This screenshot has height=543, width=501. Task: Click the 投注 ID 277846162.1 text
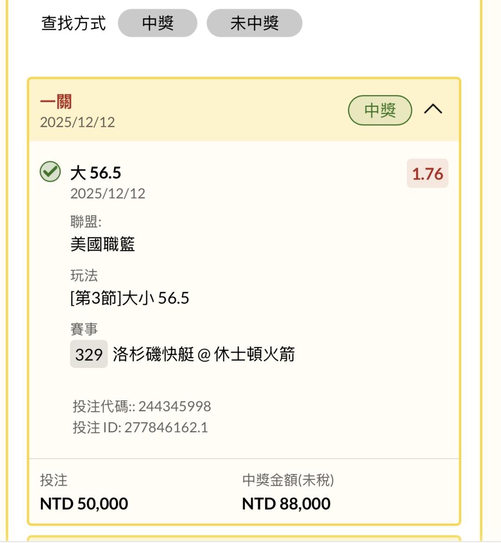pyautogui.click(x=140, y=427)
